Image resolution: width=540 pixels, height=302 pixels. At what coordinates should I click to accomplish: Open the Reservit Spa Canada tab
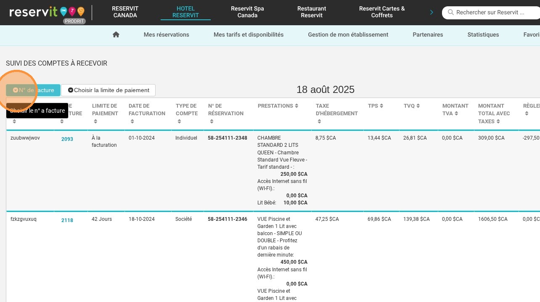tap(247, 12)
